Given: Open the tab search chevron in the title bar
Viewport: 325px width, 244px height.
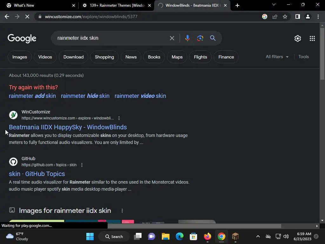Looking at the screenshot, I should [274, 4].
